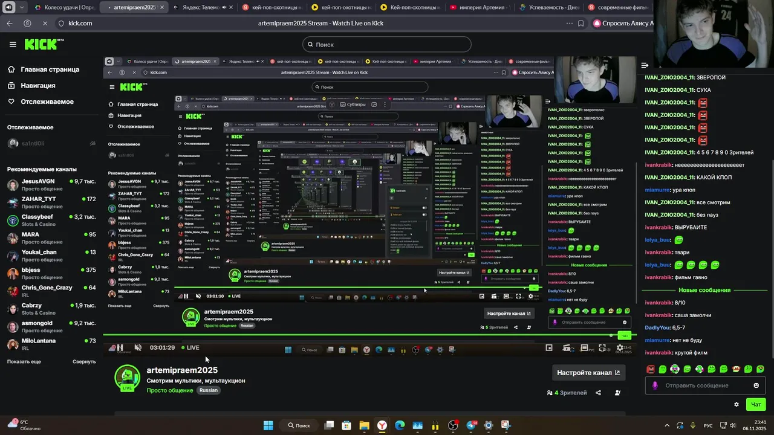Jump to LIVE in the main player
Viewport: 774px width, 435px height.
[190, 347]
